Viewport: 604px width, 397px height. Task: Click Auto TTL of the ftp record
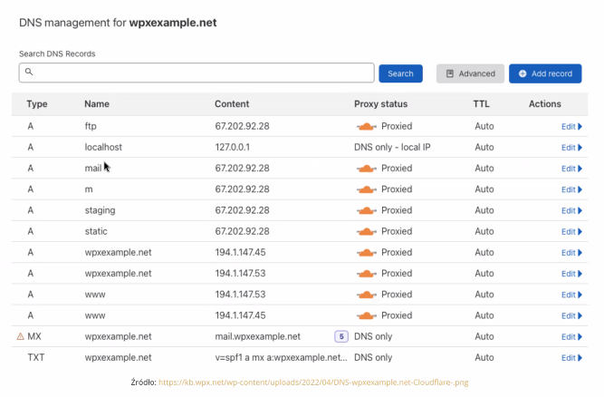484,126
